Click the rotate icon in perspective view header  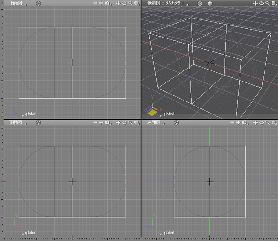262,3
